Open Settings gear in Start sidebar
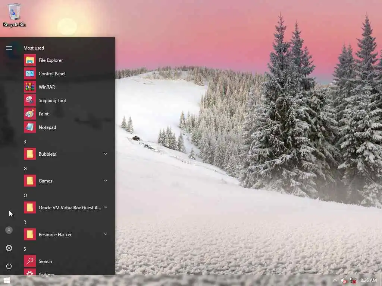 coord(9,248)
